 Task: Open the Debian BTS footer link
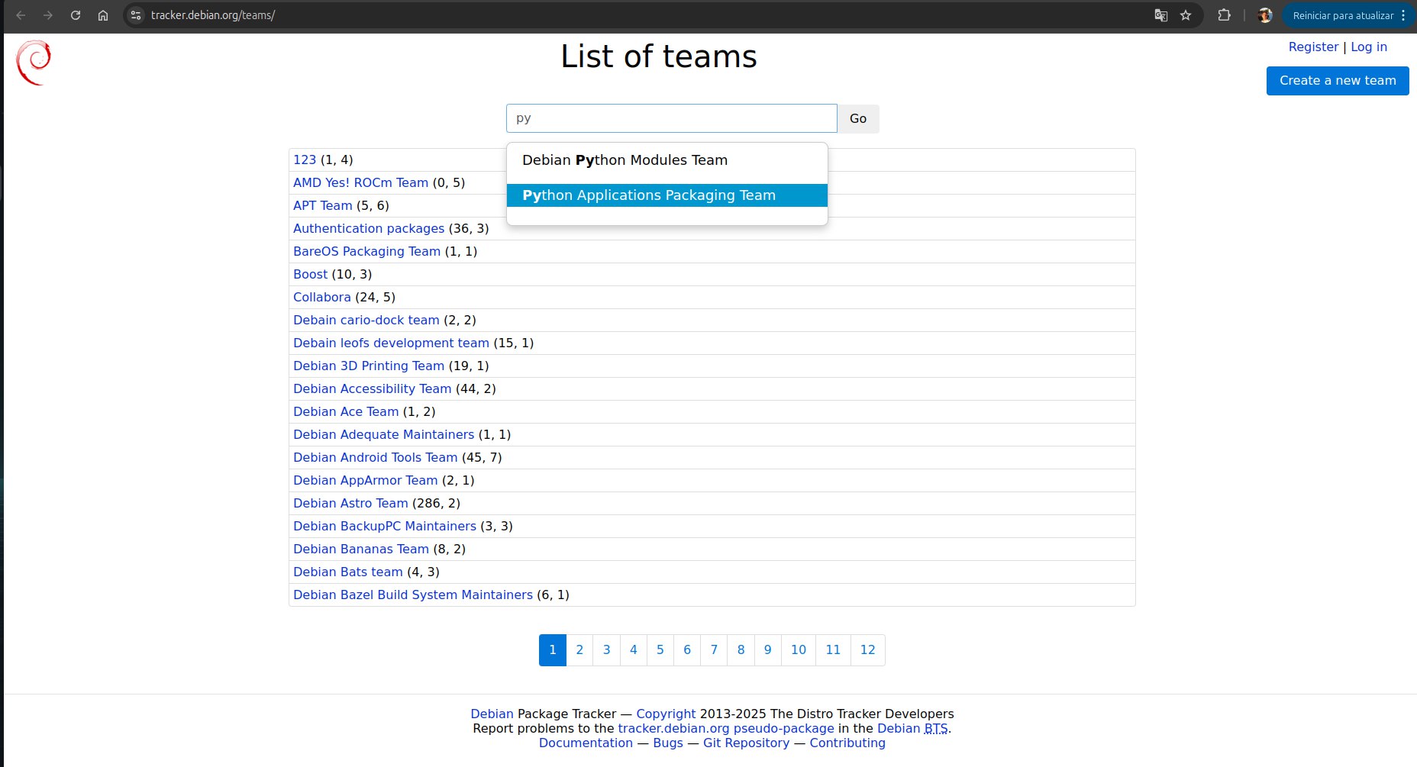click(912, 728)
